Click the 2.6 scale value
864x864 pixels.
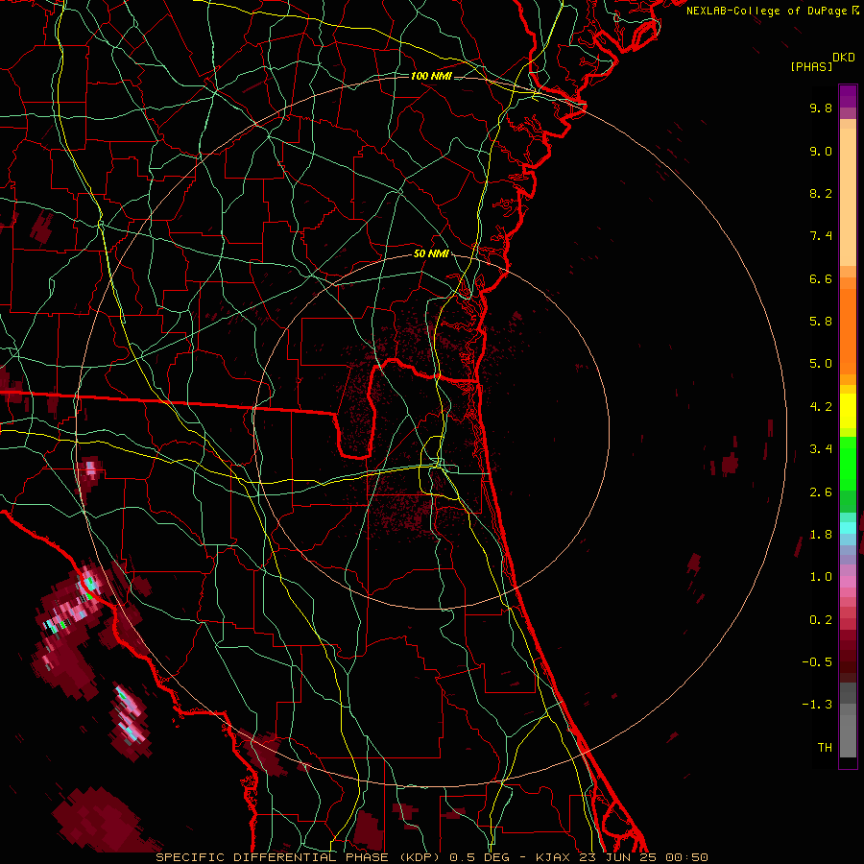(x=821, y=492)
